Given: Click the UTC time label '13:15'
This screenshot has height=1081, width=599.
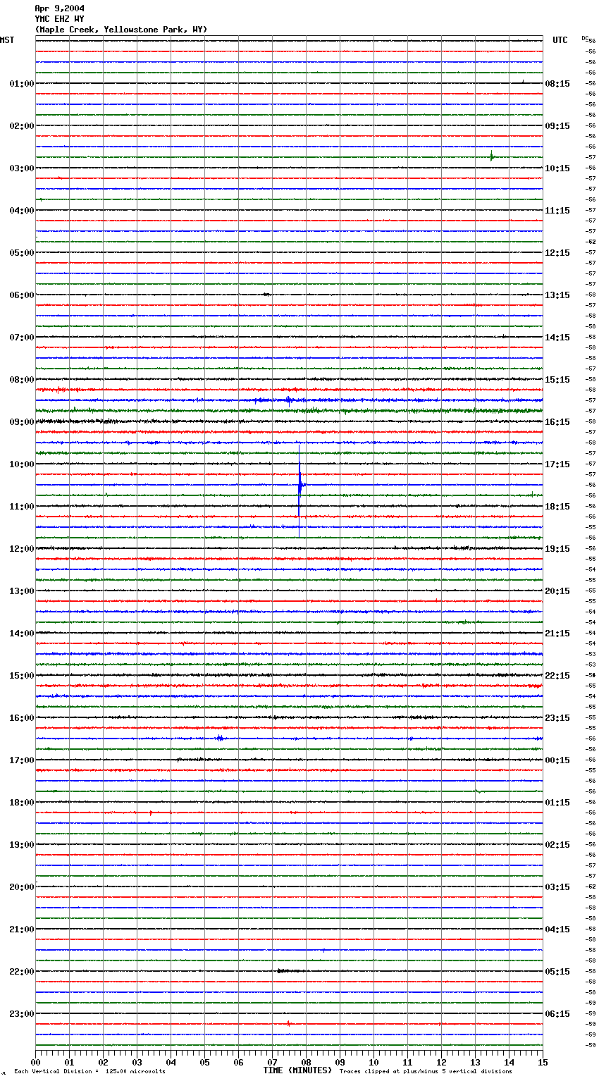Looking at the screenshot, I should point(557,295).
